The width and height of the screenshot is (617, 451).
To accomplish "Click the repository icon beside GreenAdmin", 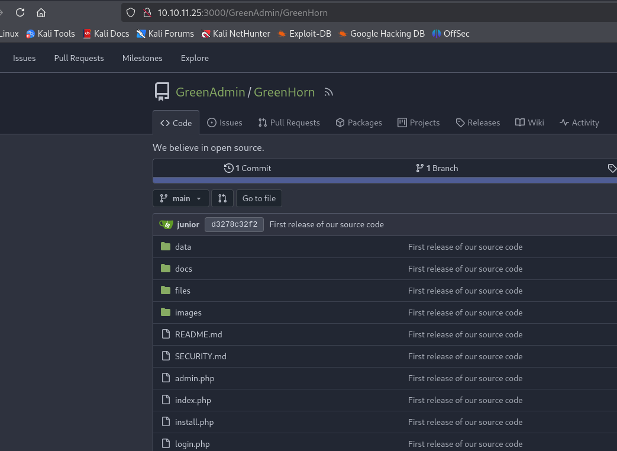I will (161, 92).
